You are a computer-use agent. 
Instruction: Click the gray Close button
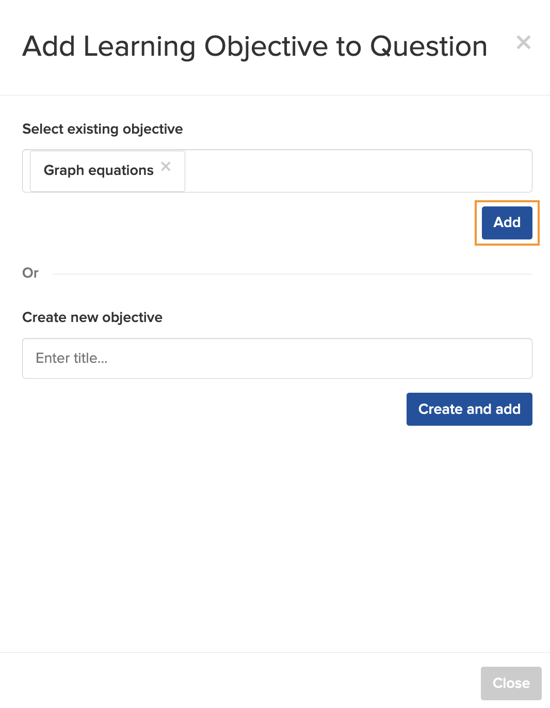[x=511, y=683]
